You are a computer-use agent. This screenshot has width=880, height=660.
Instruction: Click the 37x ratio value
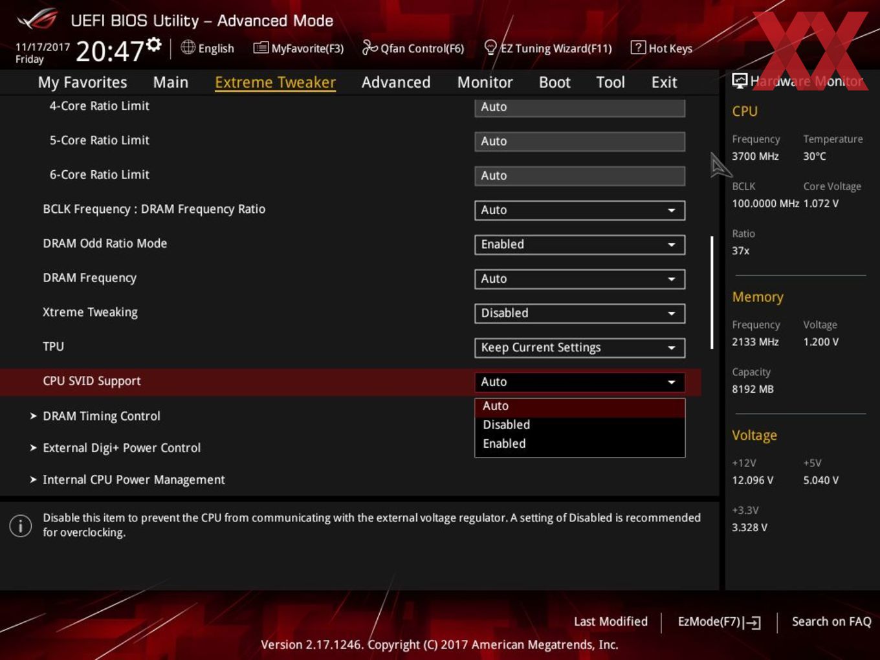pyautogui.click(x=741, y=250)
